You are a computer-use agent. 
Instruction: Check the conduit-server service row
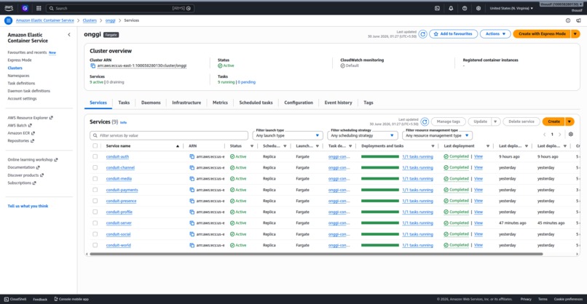(x=95, y=223)
